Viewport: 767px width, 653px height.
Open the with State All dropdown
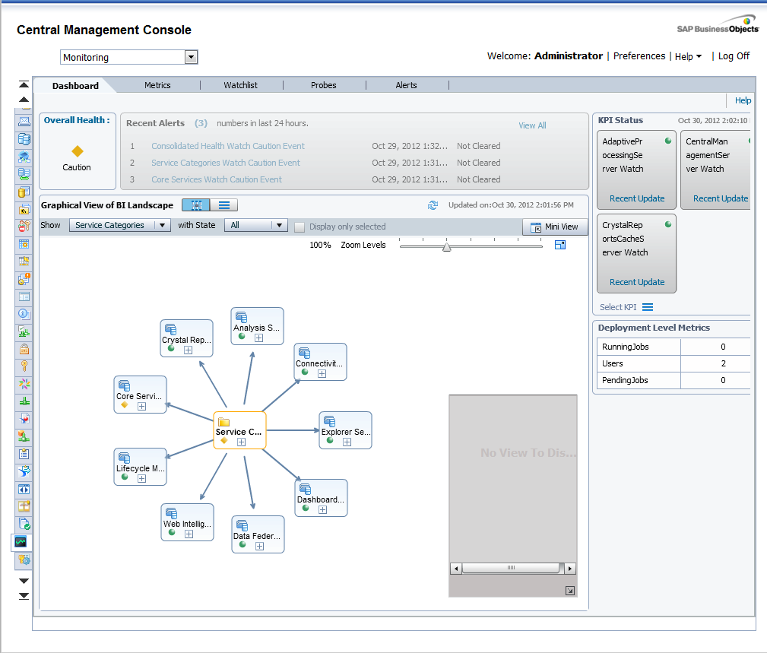click(256, 225)
